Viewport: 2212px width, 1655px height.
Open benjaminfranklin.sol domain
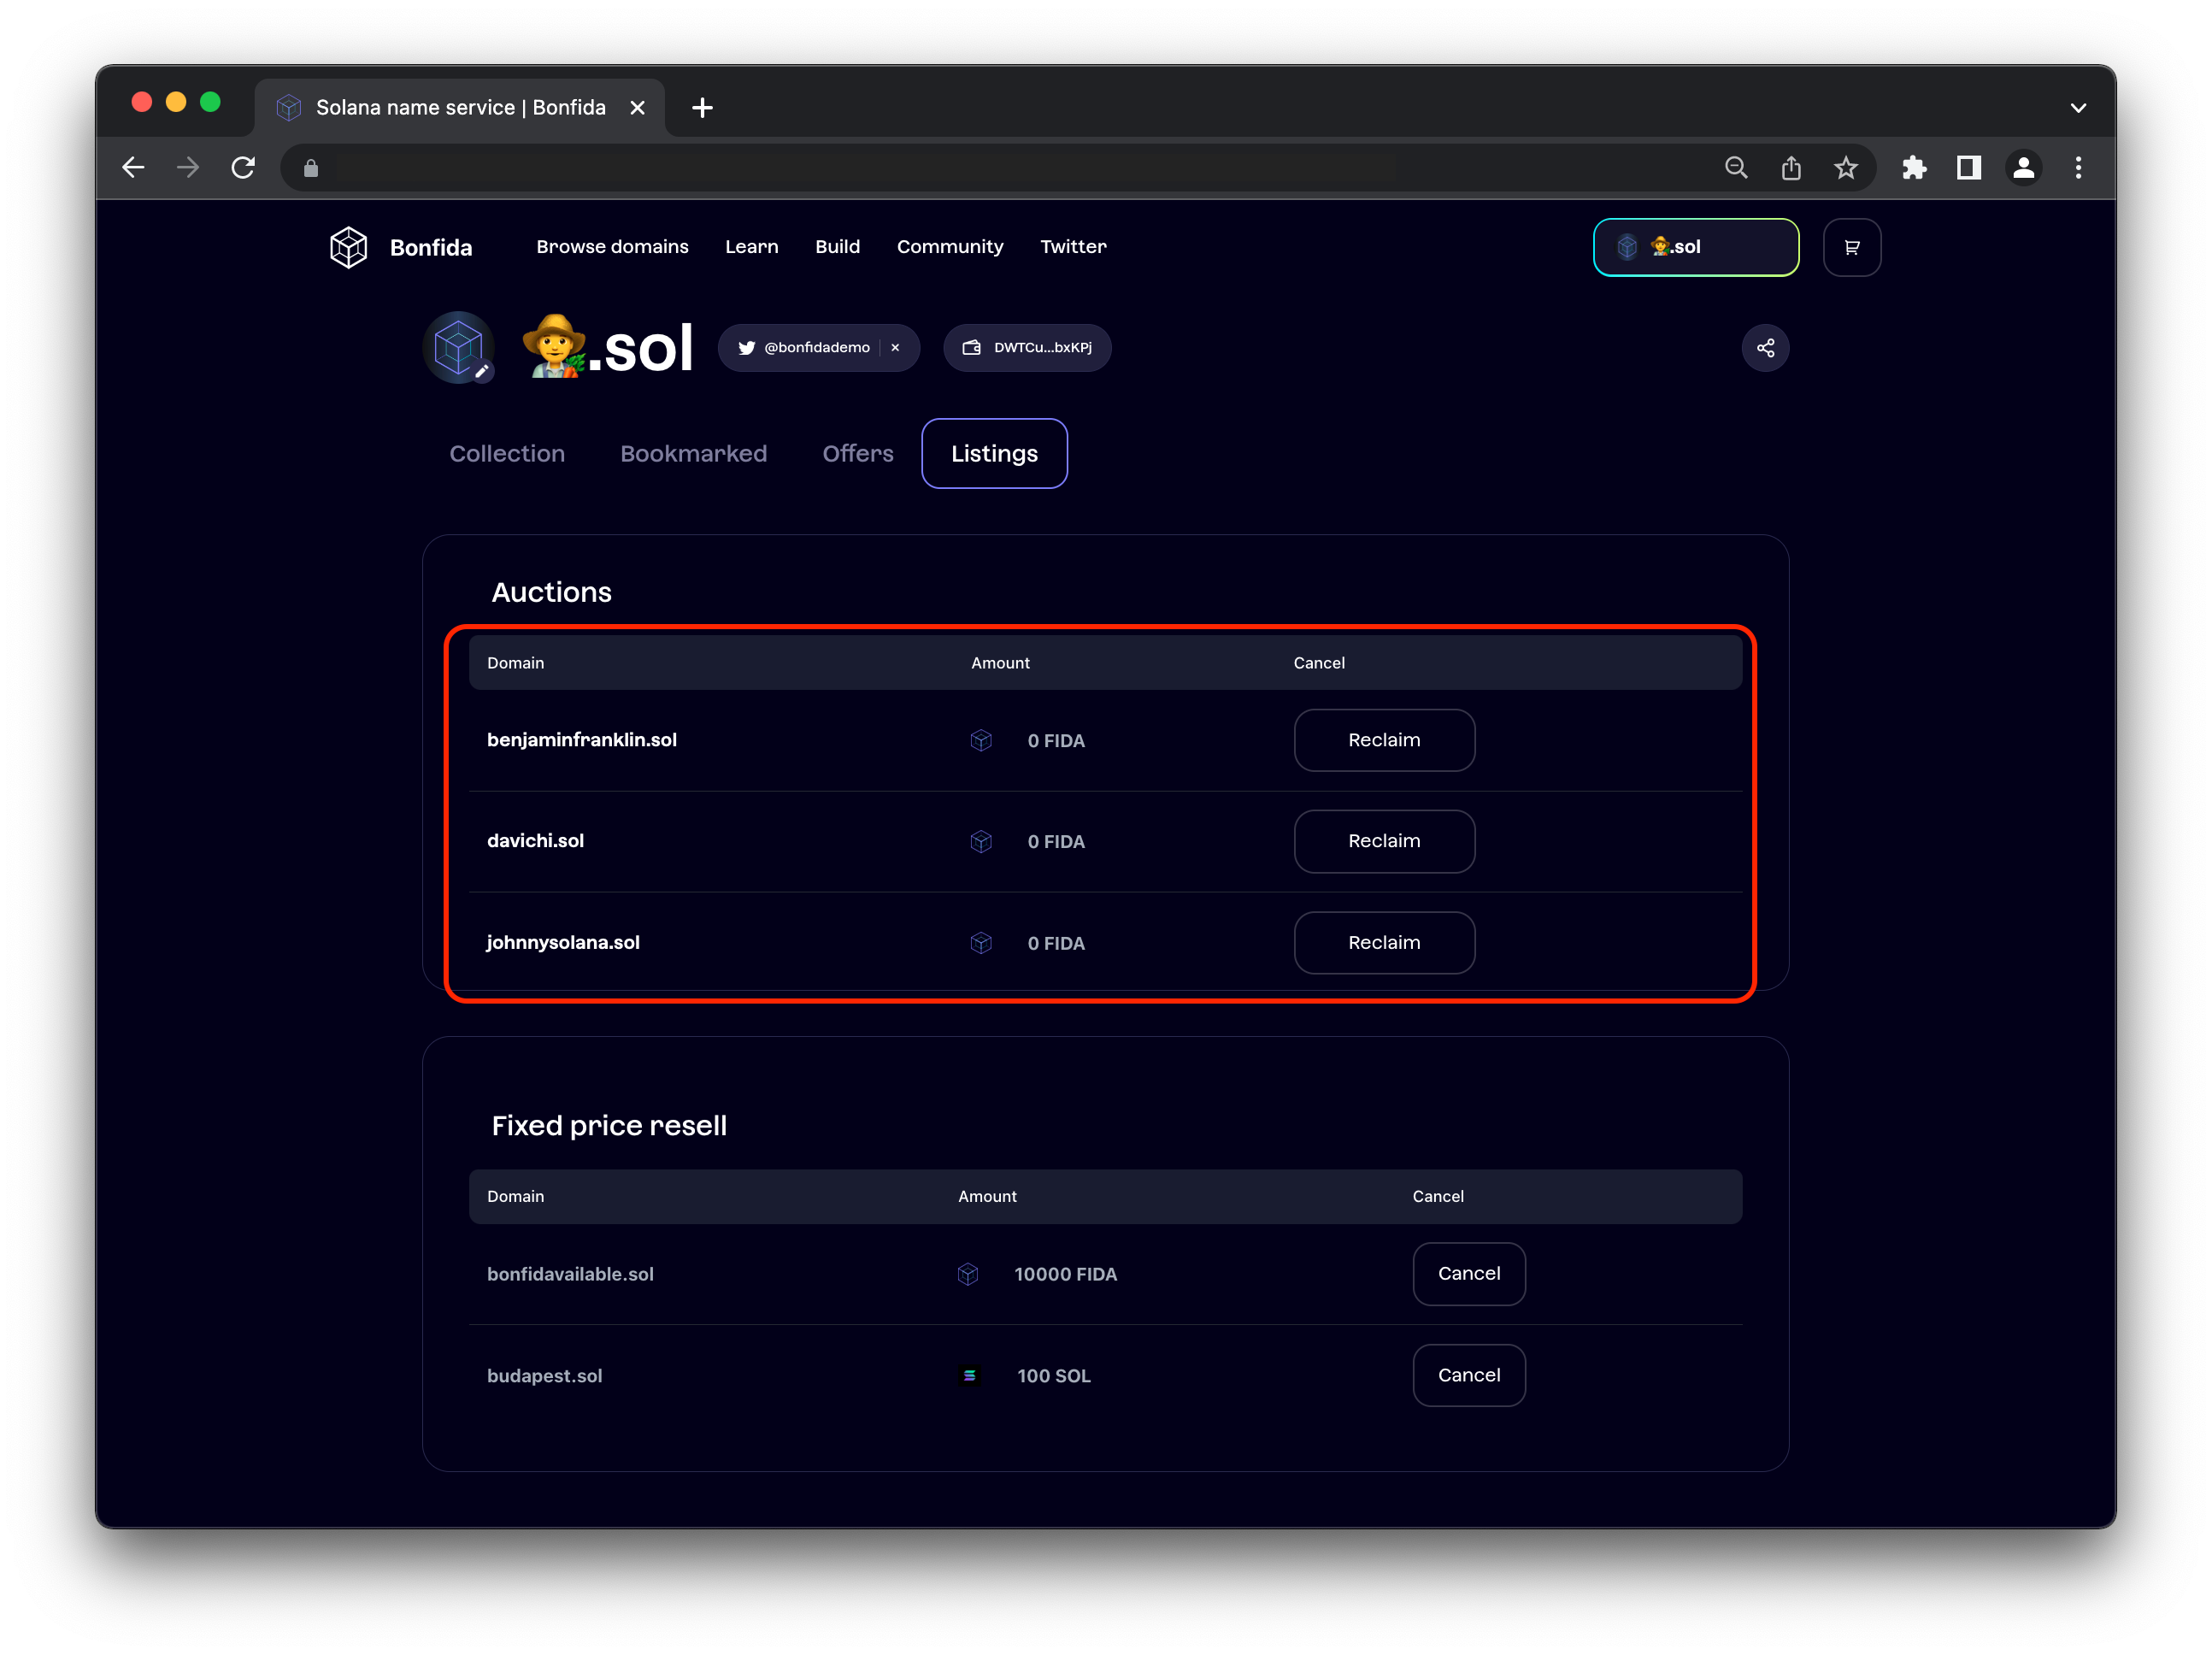coord(582,740)
